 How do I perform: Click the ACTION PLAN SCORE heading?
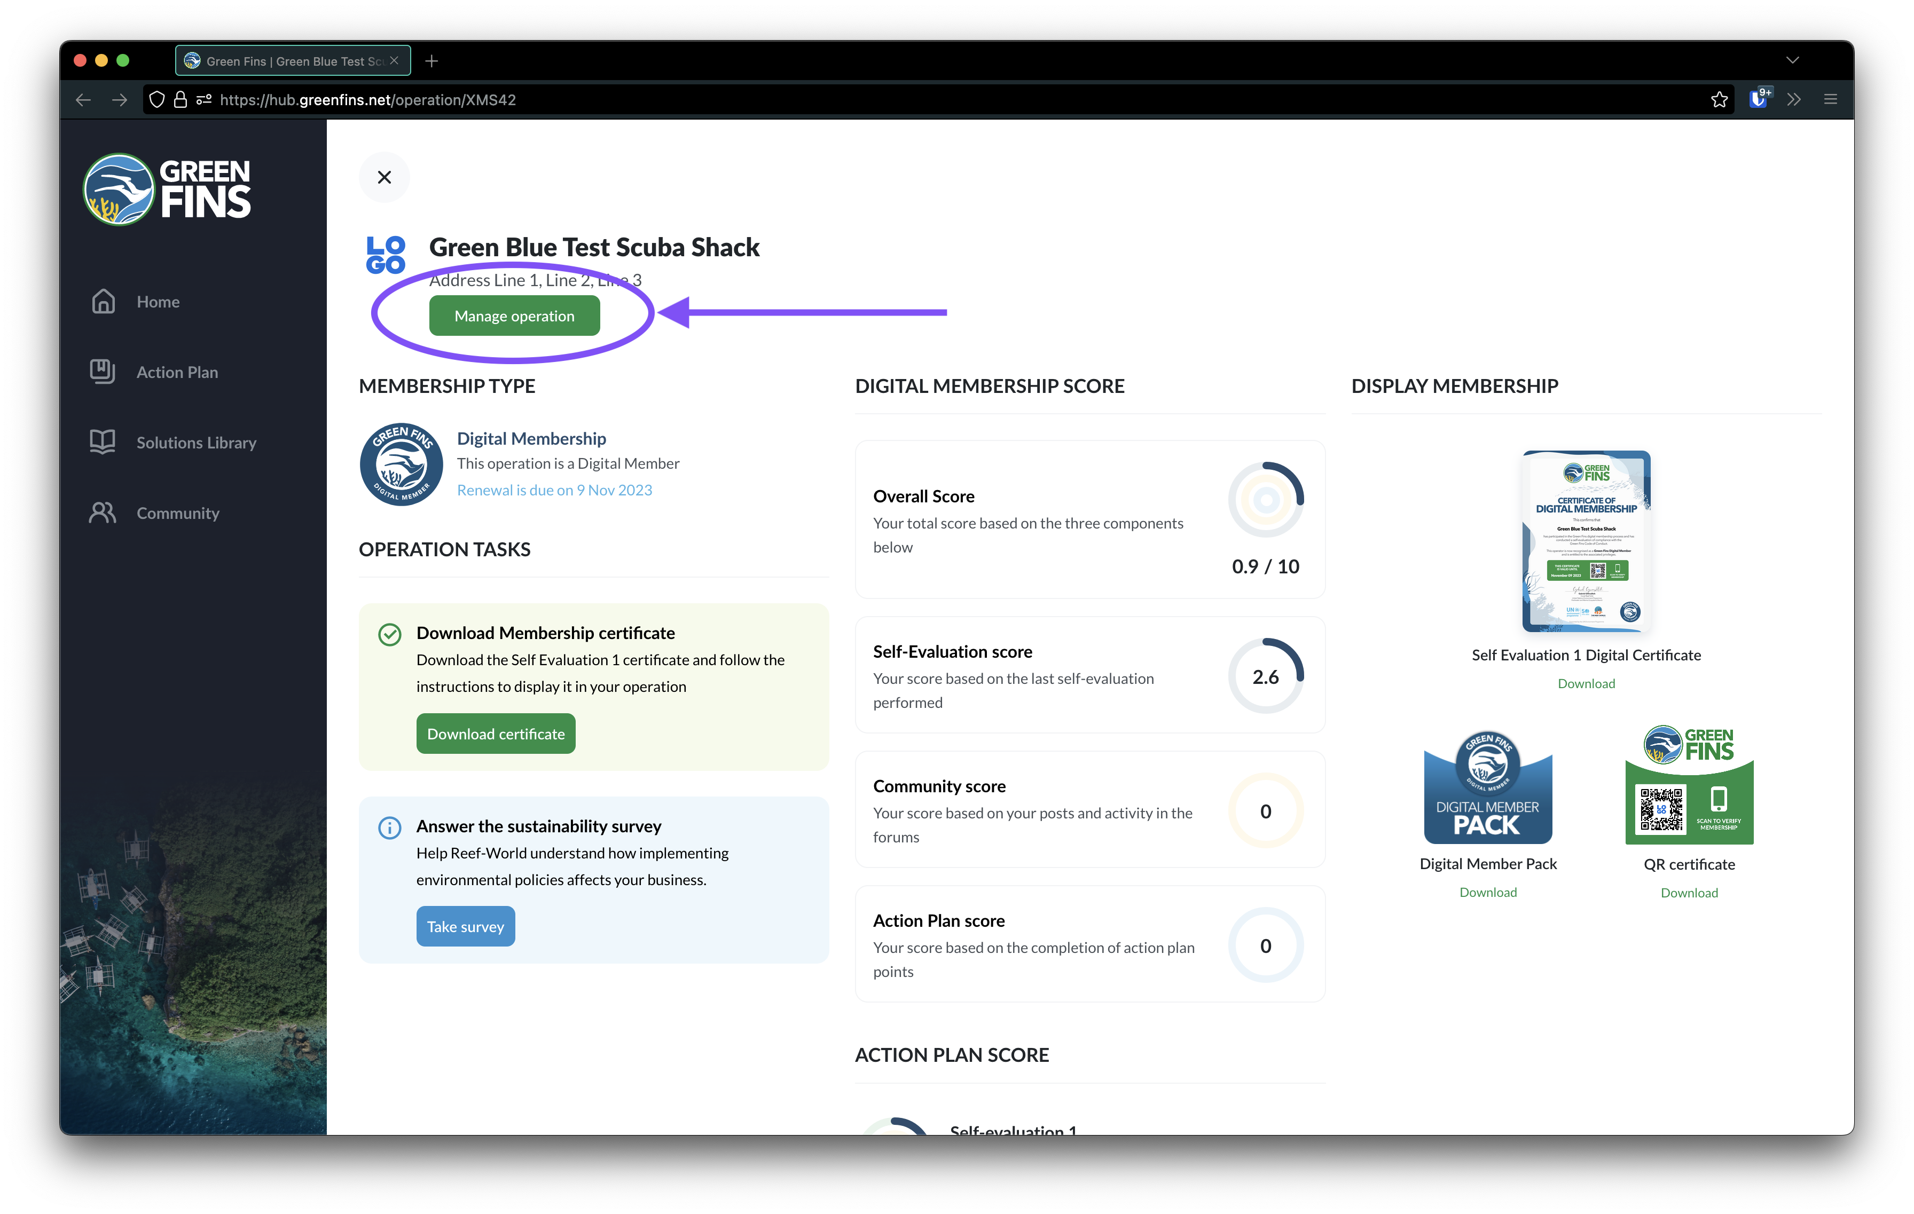[x=952, y=1055]
